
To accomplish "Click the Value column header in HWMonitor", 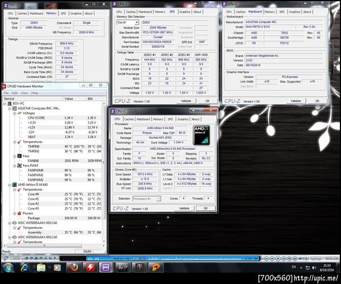I will pos(74,98).
